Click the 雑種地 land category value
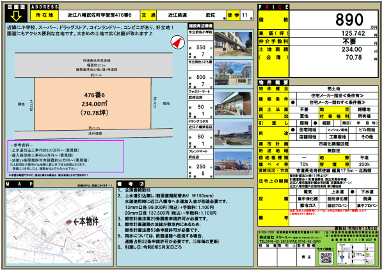This screenshot has height=271, width=384. [364, 110]
